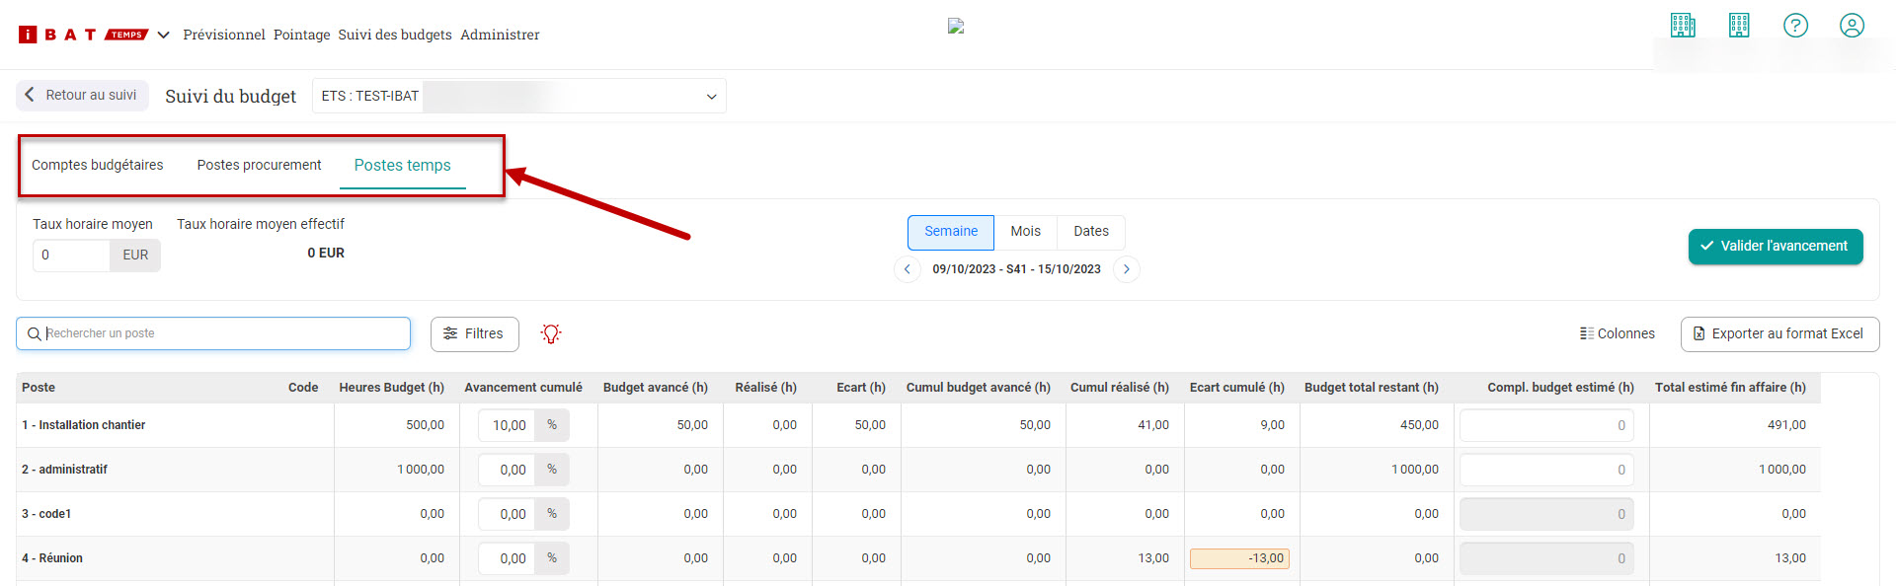Go to previous week arrow
The width and height of the screenshot is (1896, 586).
click(x=907, y=269)
